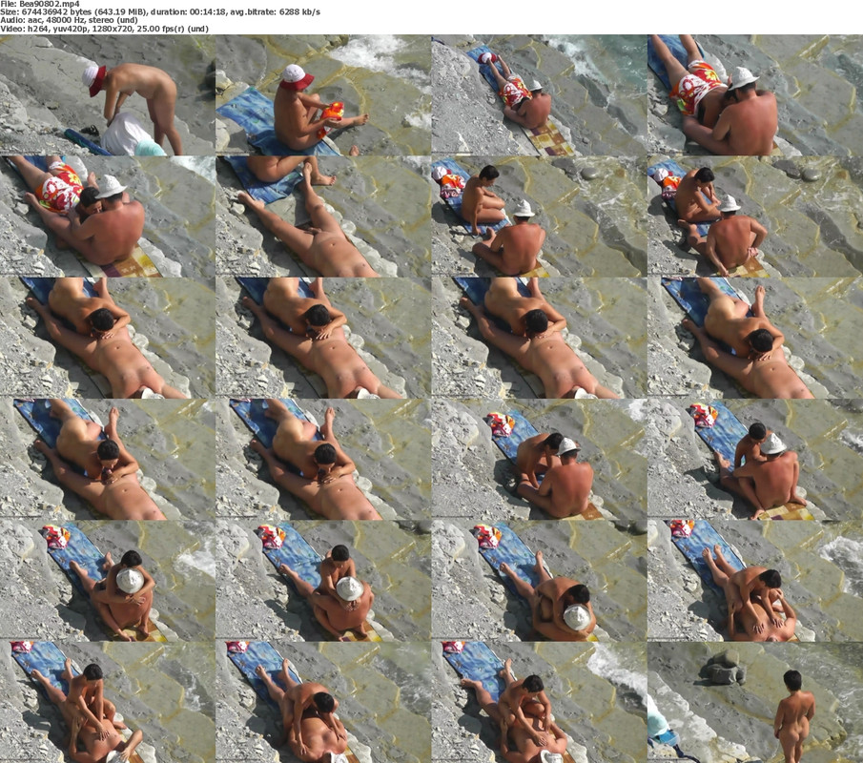Click the file name line 'File: Bea90802.mp4'
The width and height of the screenshot is (863, 763).
(40, 3)
